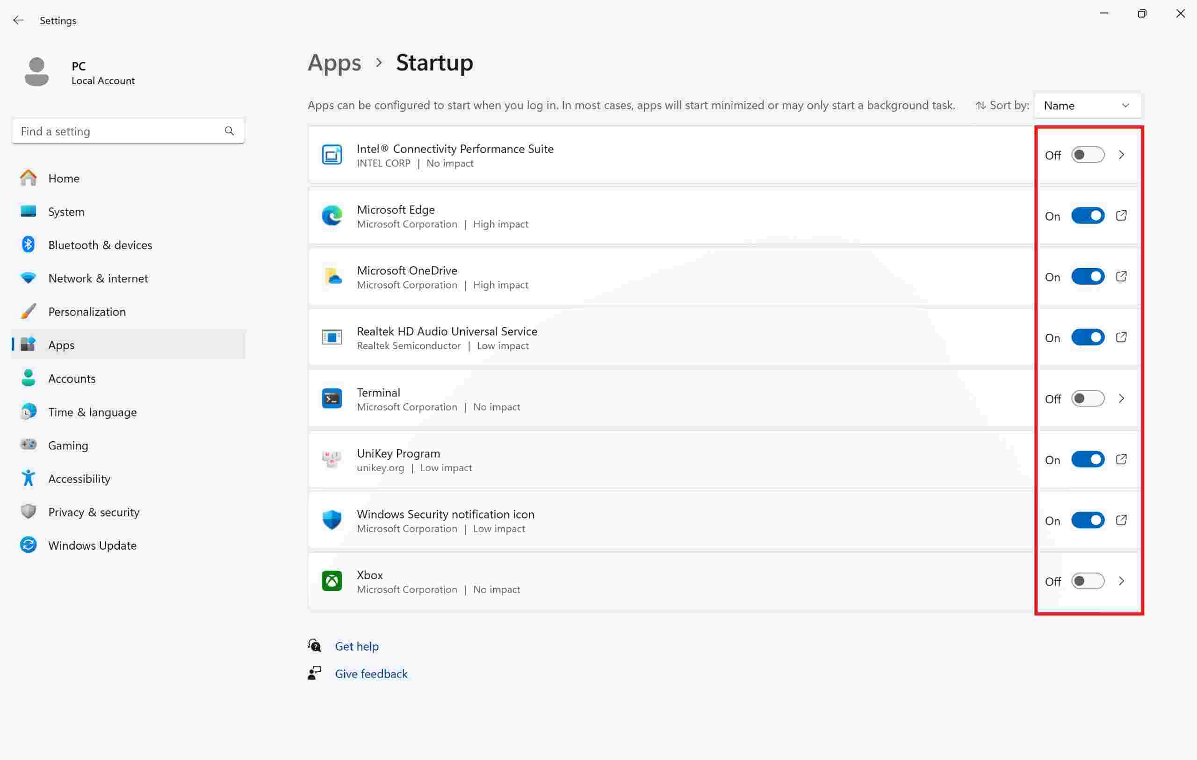
Task: Open external link icon for Microsoft Edge
Action: pyautogui.click(x=1121, y=216)
